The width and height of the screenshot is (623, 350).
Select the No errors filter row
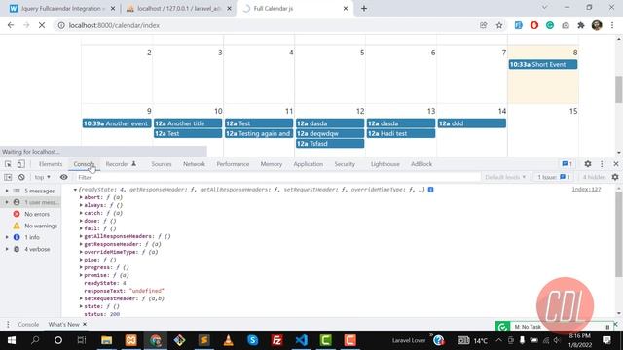pos(32,214)
